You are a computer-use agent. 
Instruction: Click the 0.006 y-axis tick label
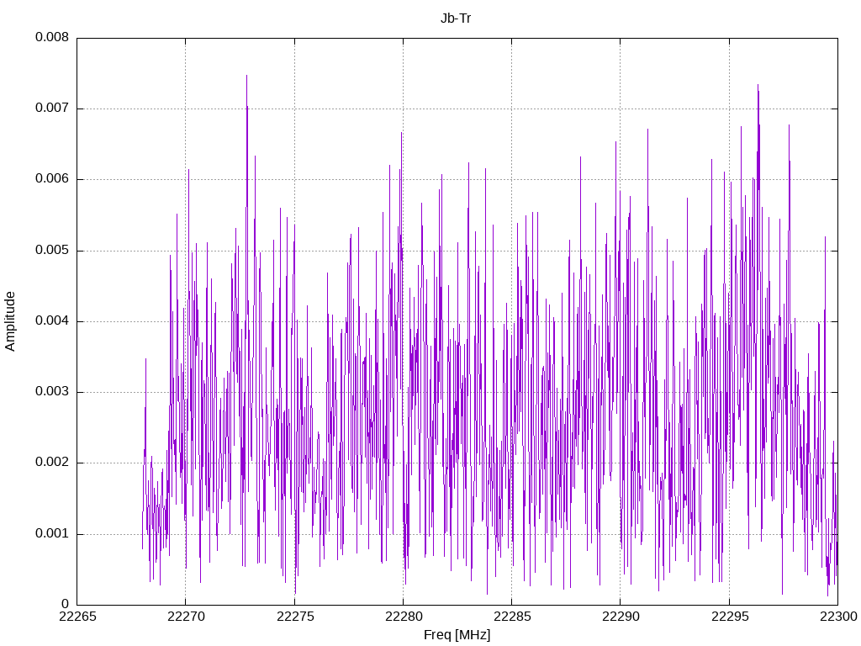pos(52,178)
